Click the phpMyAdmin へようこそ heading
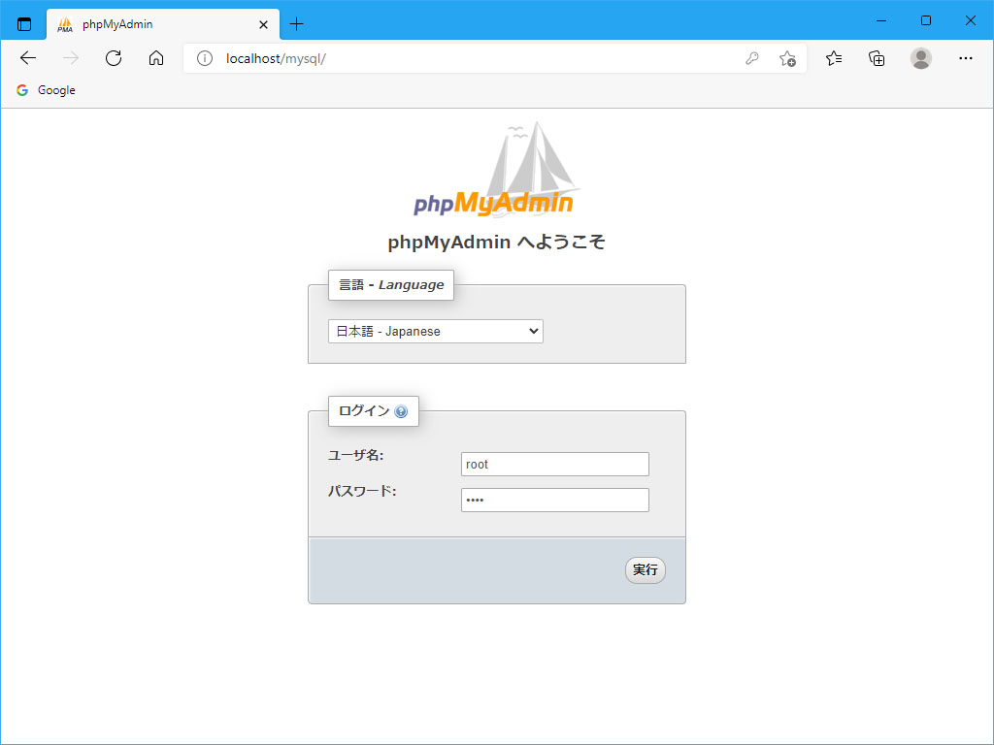Viewport: 994px width, 745px height. [x=496, y=242]
